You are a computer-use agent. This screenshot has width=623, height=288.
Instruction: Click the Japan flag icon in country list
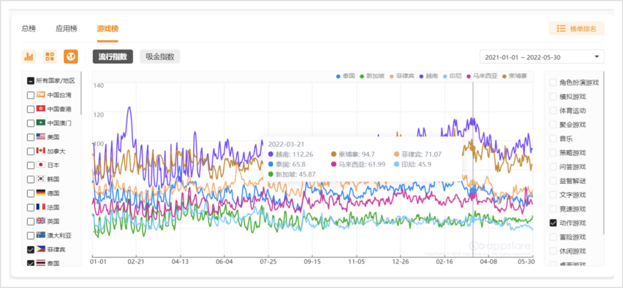41,165
